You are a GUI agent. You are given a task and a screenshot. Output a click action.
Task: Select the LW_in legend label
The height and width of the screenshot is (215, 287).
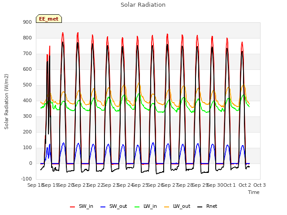coord(150,206)
